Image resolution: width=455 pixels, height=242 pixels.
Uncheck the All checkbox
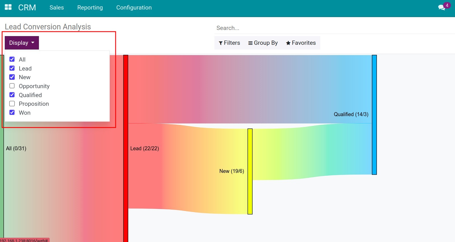point(12,59)
